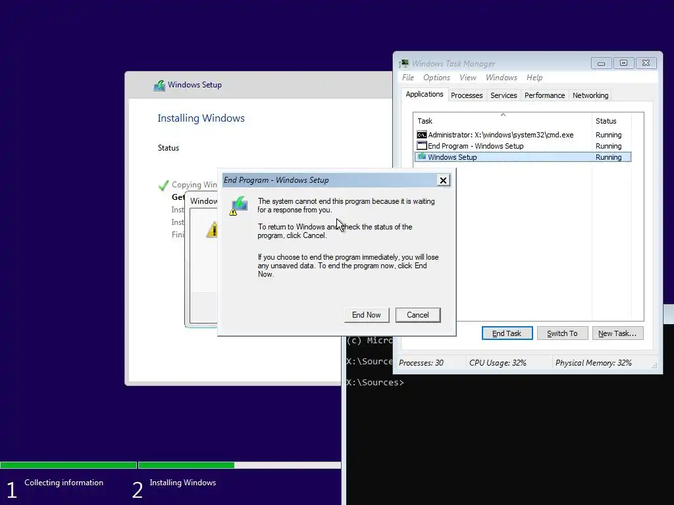Viewport: 674px width, 505px height.
Task: Click the Installing Windows step label at bottom
Action: pos(183,483)
